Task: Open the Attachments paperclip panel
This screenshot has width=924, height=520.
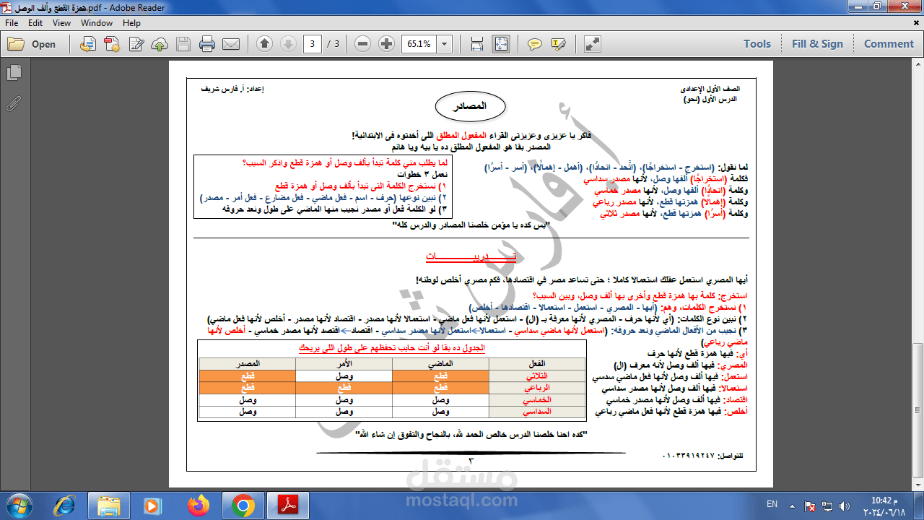Action: [x=14, y=103]
